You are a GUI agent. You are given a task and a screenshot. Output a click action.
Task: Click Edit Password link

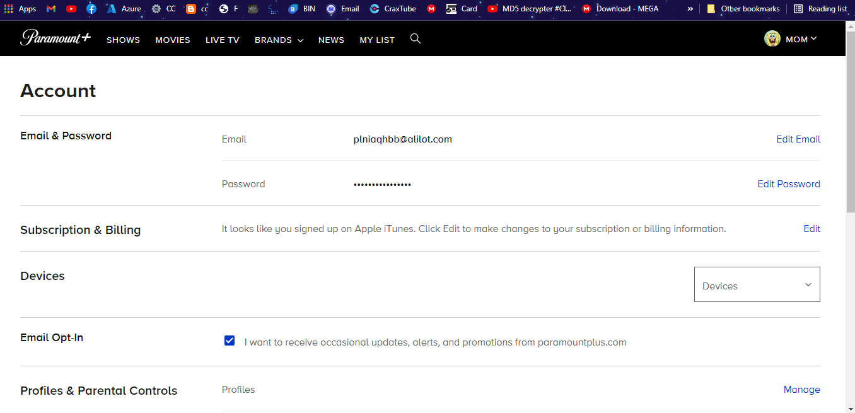tap(789, 184)
